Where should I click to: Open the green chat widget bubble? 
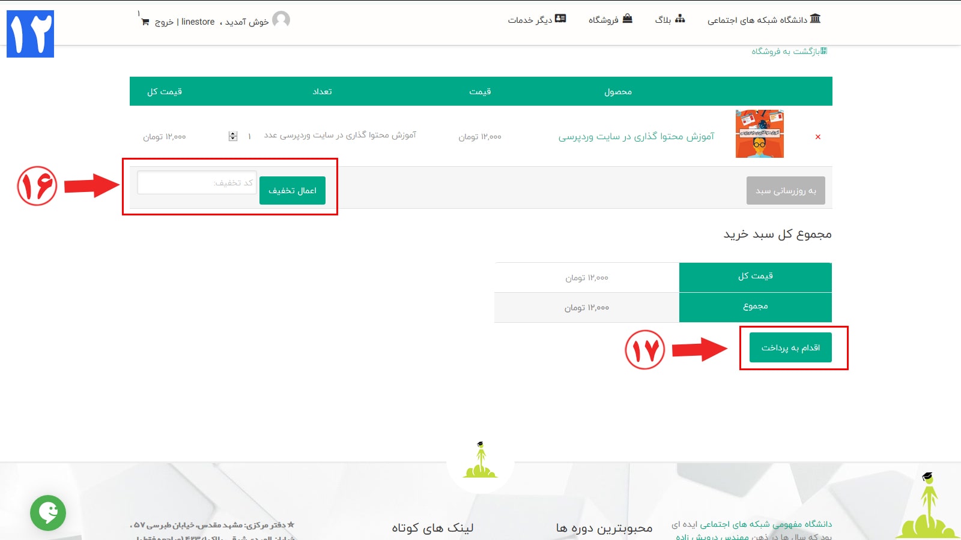pyautogui.click(x=48, y=513)
